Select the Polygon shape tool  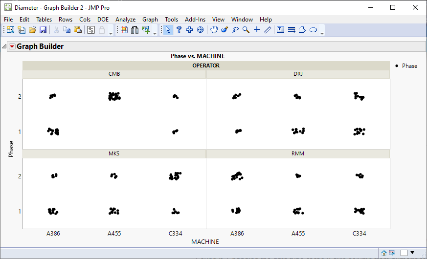coord(302,30)
